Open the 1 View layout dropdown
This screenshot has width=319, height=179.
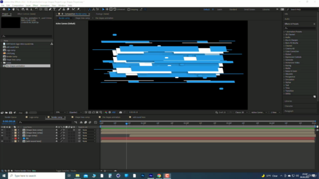click(x=275, y=112)
